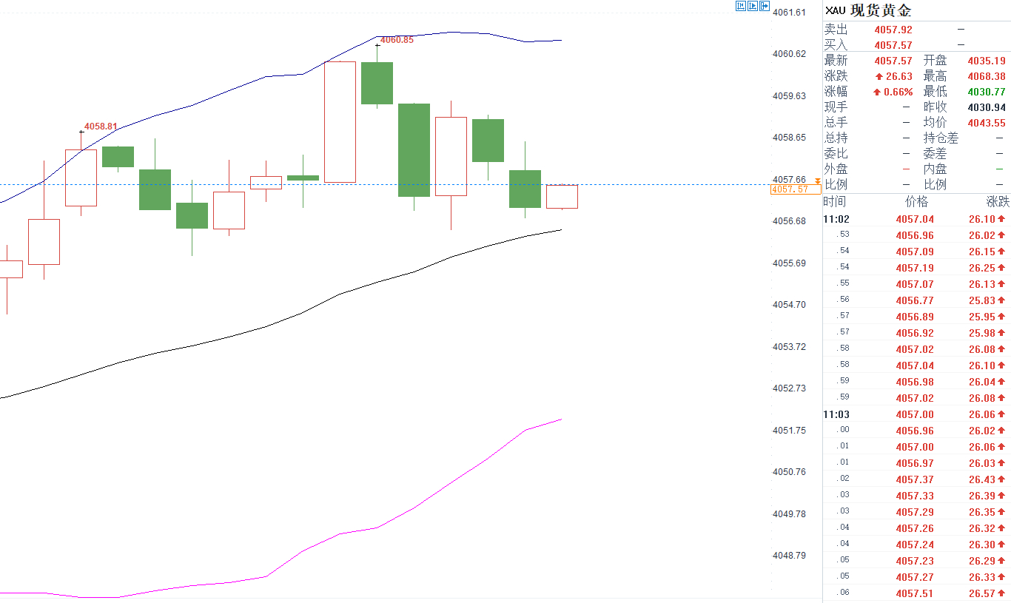Select tick row with price 4057.24
Screen dimensions: 1011x603
[916, 545]
